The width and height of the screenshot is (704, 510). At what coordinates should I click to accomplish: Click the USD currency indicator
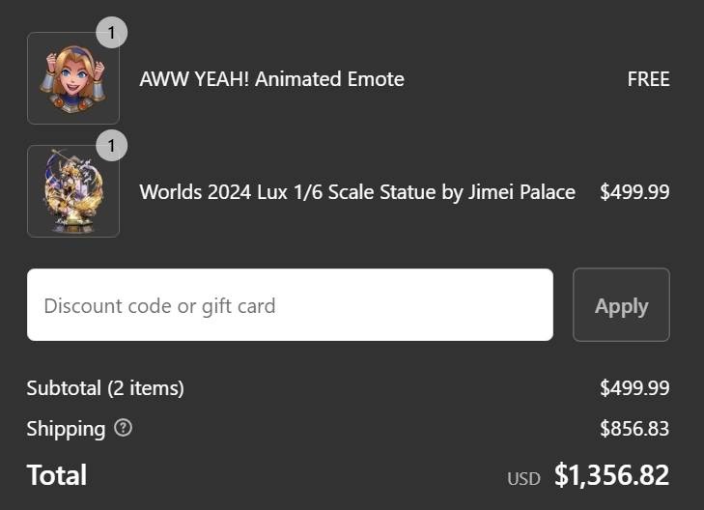(523, 478)
